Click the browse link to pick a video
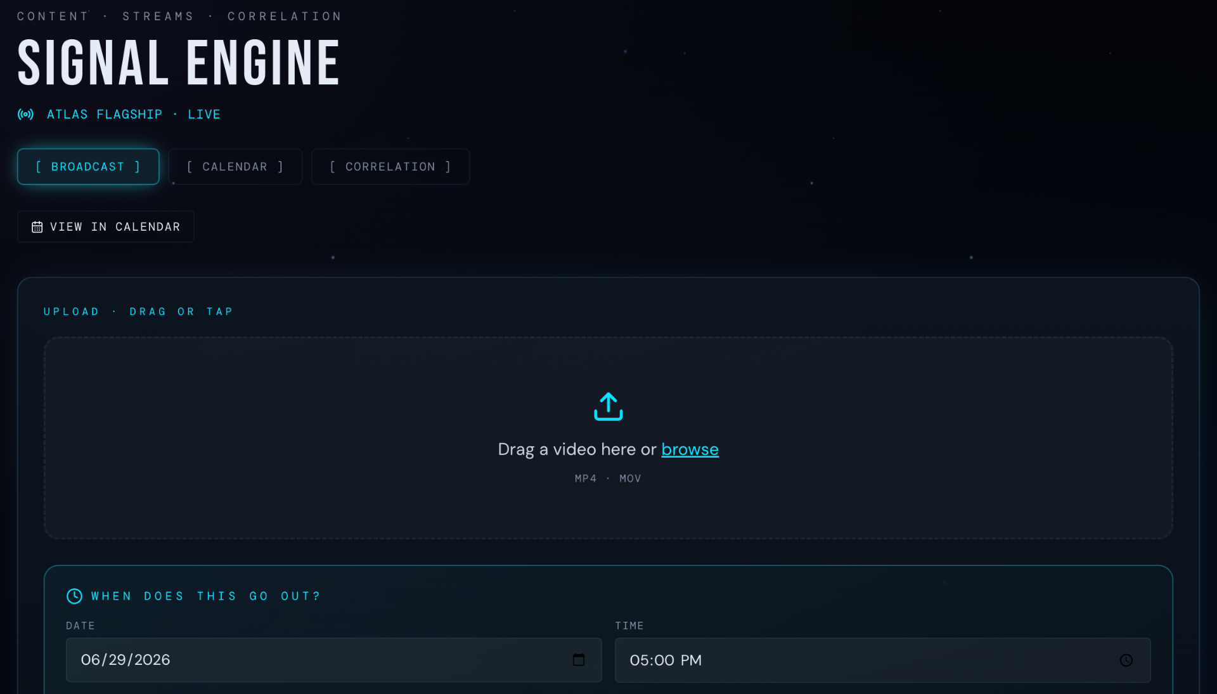Screen dimensions: 1217x694 click(690, 449)
